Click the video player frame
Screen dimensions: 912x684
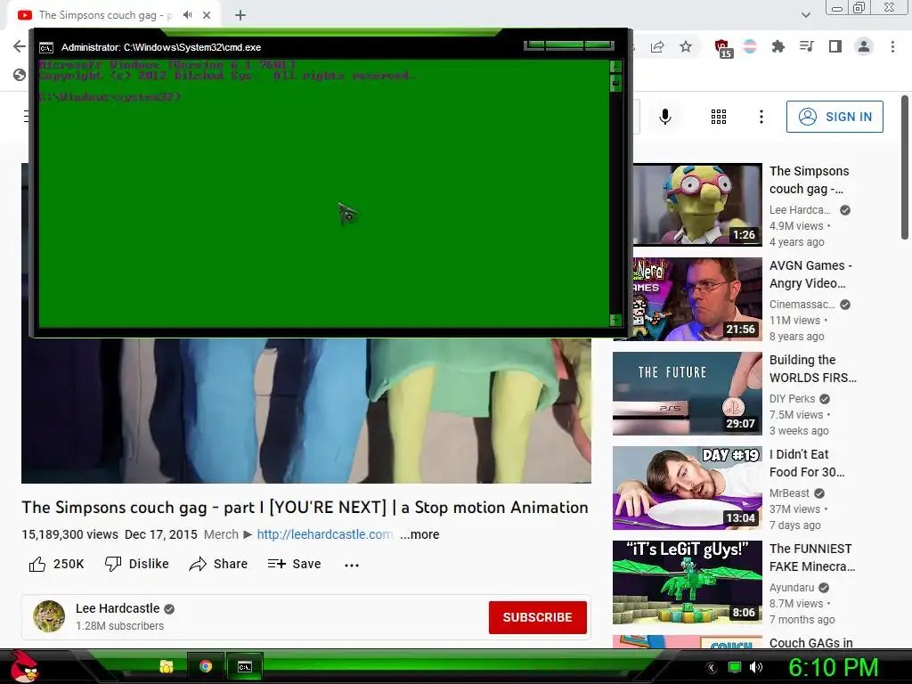click(306, 411)
